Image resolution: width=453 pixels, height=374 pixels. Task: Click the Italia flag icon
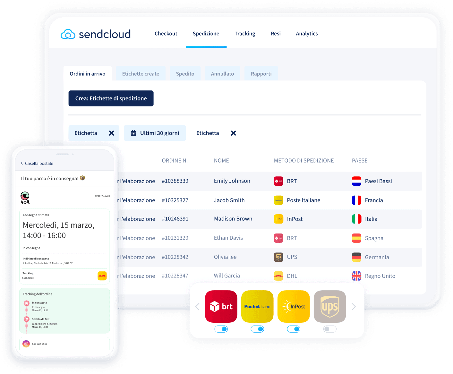356,219
